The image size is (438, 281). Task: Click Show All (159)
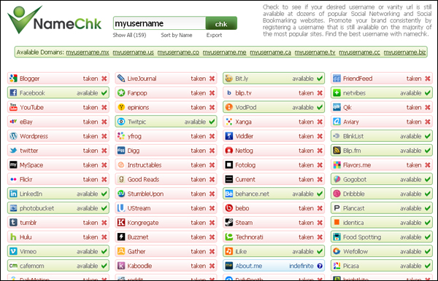(x=129, y=35)
